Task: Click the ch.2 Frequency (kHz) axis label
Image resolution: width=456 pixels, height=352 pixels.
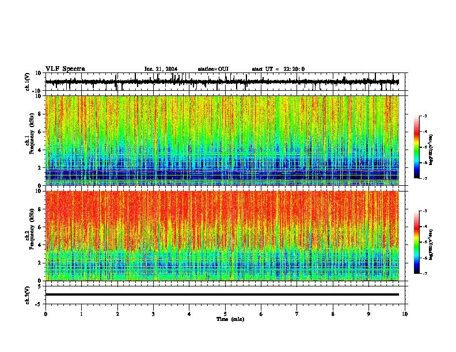Action: coord(30,229)
